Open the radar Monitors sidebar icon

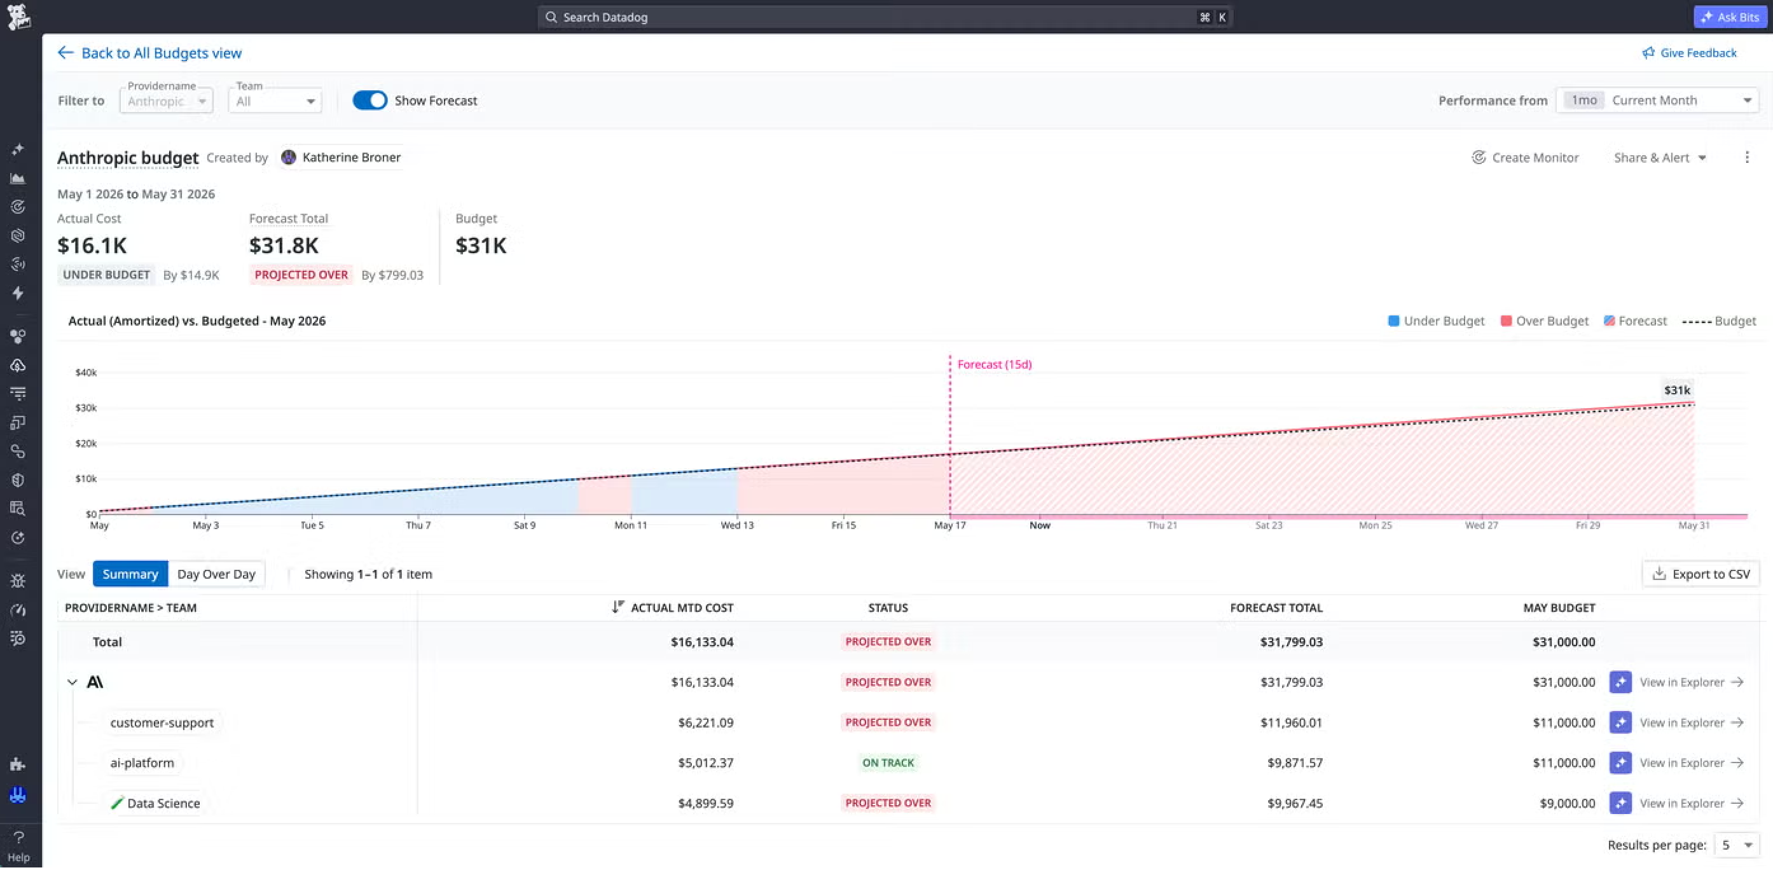click(x=18, y=207)
